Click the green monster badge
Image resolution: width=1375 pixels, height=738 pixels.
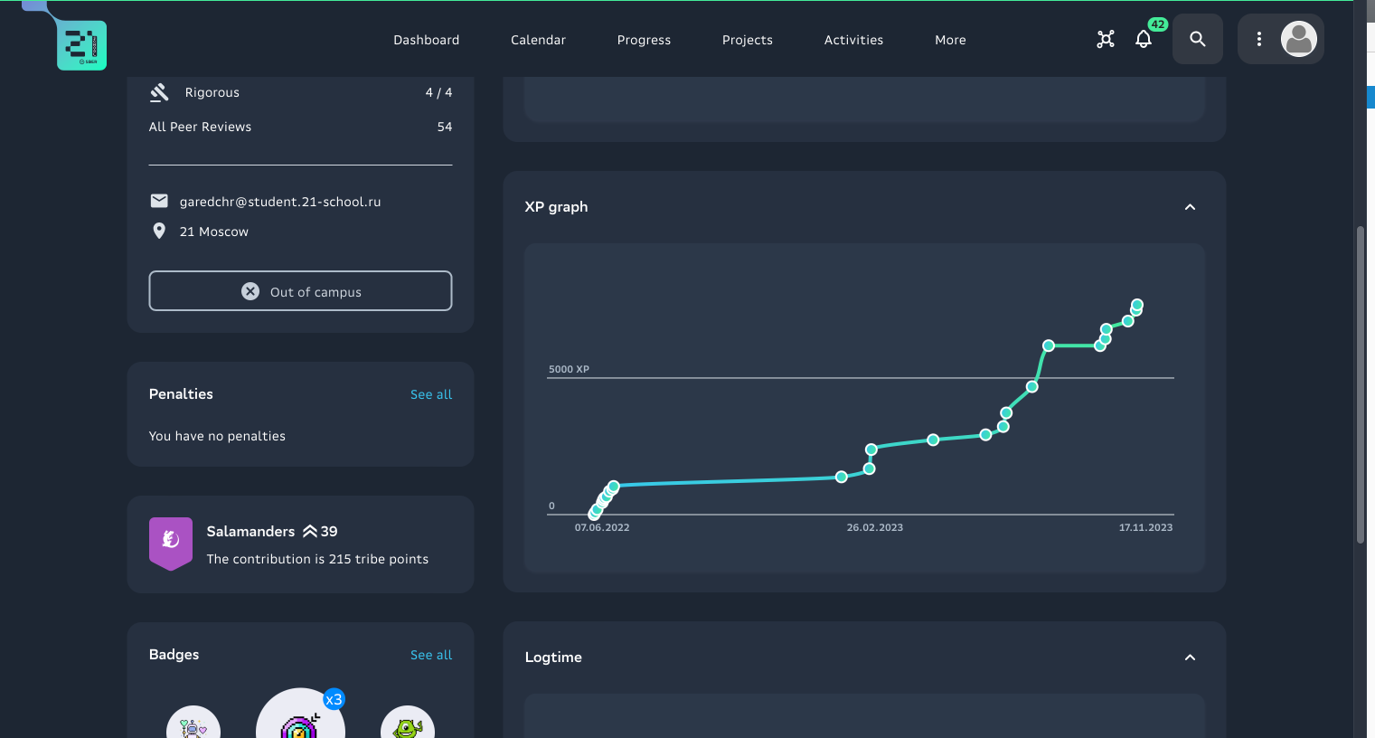(408, 724)
